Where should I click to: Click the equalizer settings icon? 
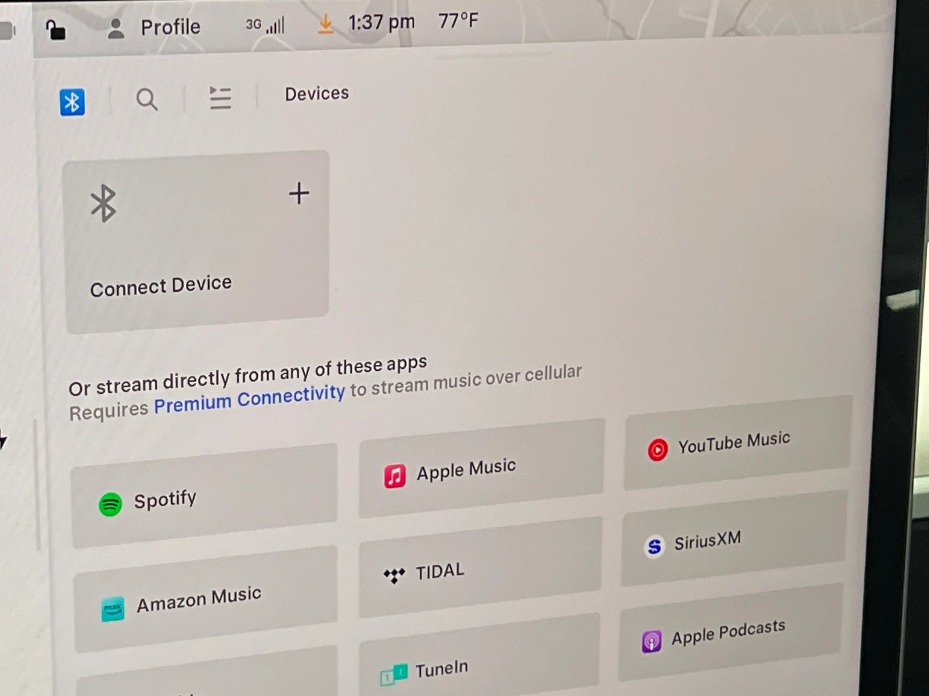(x=220, y=99)
